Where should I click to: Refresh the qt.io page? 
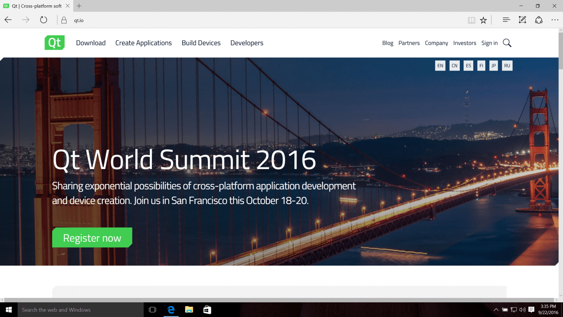pyautogui.click(x=44, y=20)
